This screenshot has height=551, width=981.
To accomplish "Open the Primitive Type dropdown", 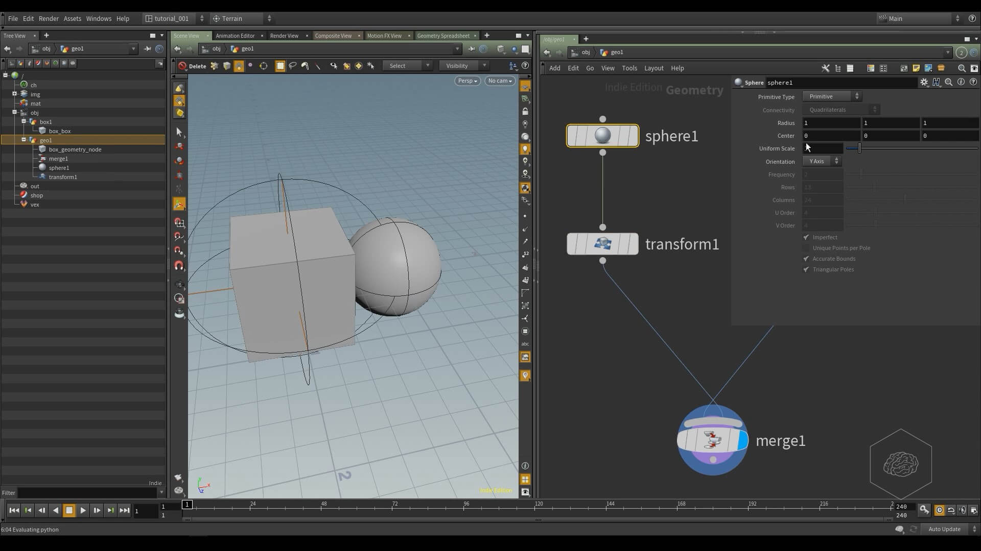I will click(832, 96).
